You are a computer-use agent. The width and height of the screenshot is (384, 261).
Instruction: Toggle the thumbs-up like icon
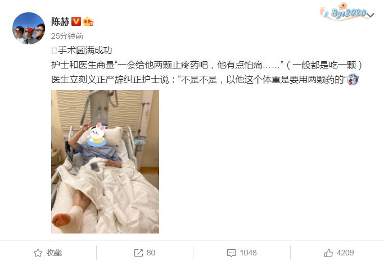328,253
